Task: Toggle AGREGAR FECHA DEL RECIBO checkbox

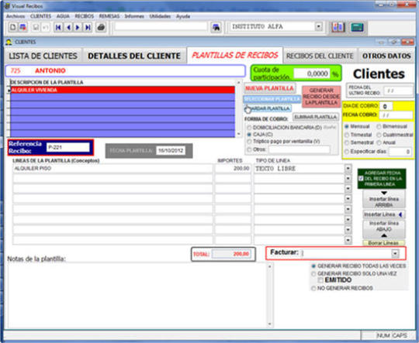Action: tap(361, 178)
